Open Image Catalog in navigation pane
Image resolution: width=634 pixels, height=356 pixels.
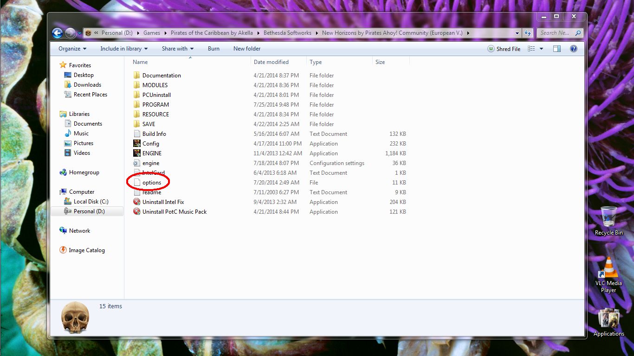pyautogui.click(x=87, y=250)
